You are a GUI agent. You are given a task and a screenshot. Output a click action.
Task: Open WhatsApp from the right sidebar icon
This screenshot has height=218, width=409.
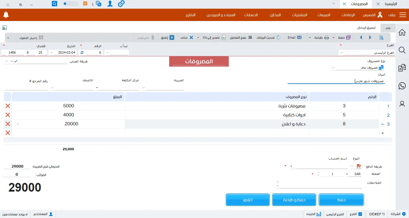pos(402,86)
